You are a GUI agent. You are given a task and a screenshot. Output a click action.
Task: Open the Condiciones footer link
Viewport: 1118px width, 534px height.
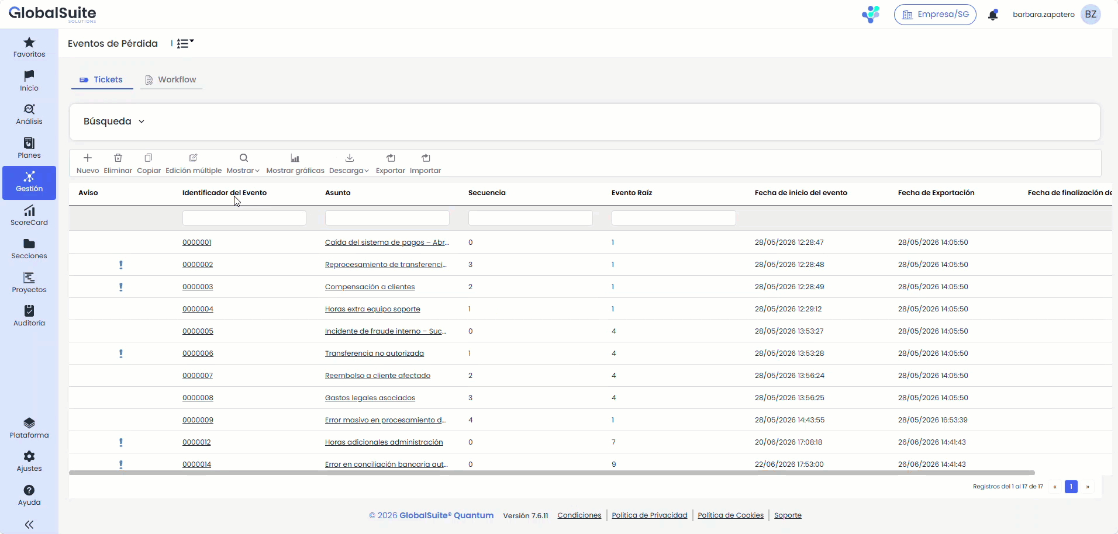tap(579, 515)
